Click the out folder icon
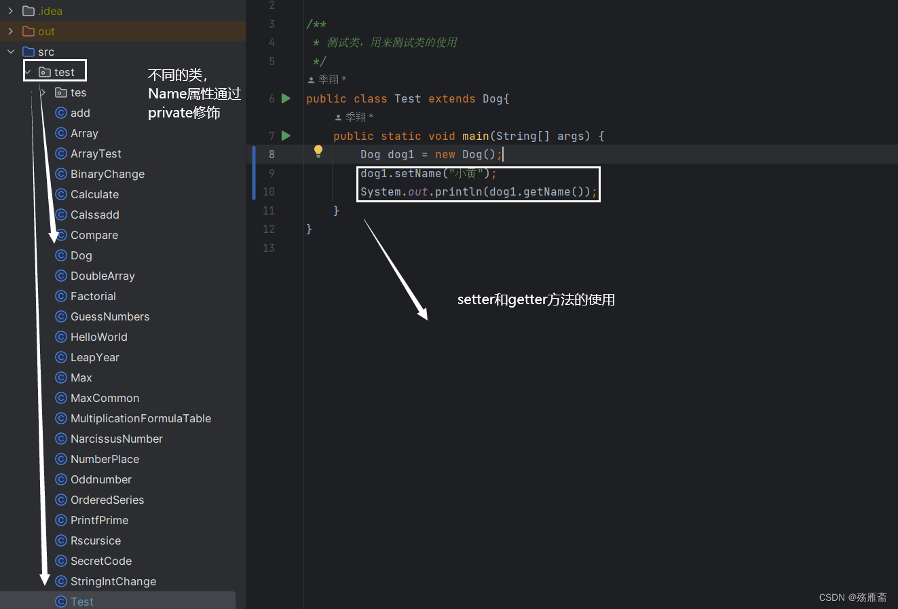 point(29,31)
